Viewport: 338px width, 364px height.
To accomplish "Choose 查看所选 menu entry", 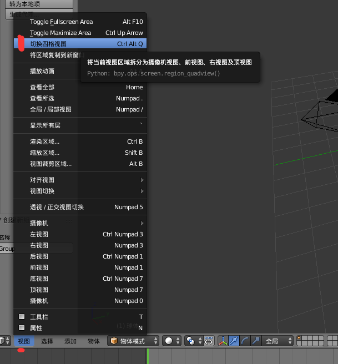I will [80, 98].
